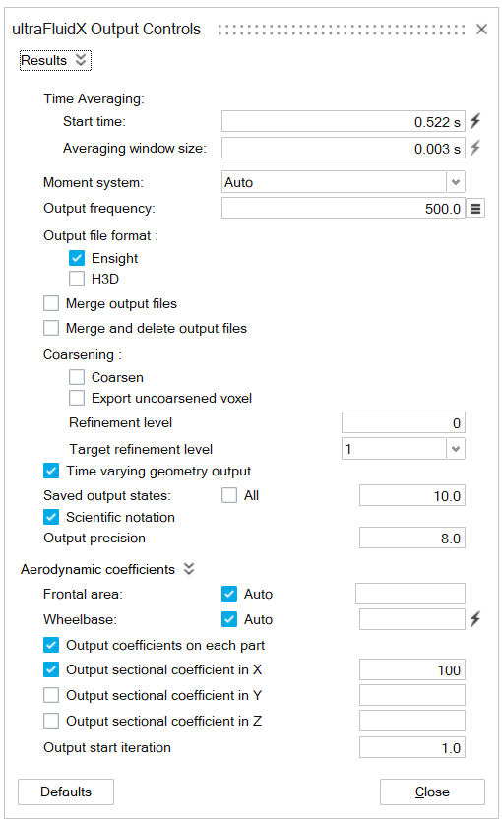Open the list icon next to Output frequency
The image size is (502, 824).
click(x=475, y=209)
